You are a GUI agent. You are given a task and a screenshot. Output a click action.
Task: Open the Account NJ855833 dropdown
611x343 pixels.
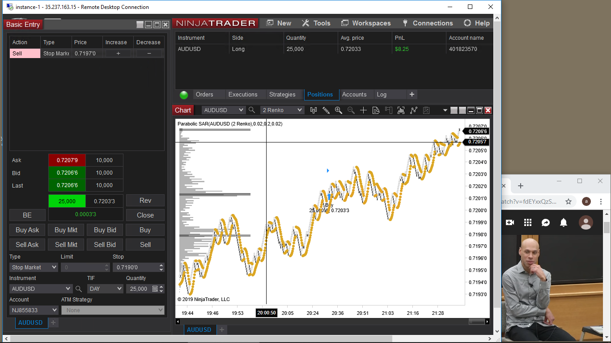point(34,310)
